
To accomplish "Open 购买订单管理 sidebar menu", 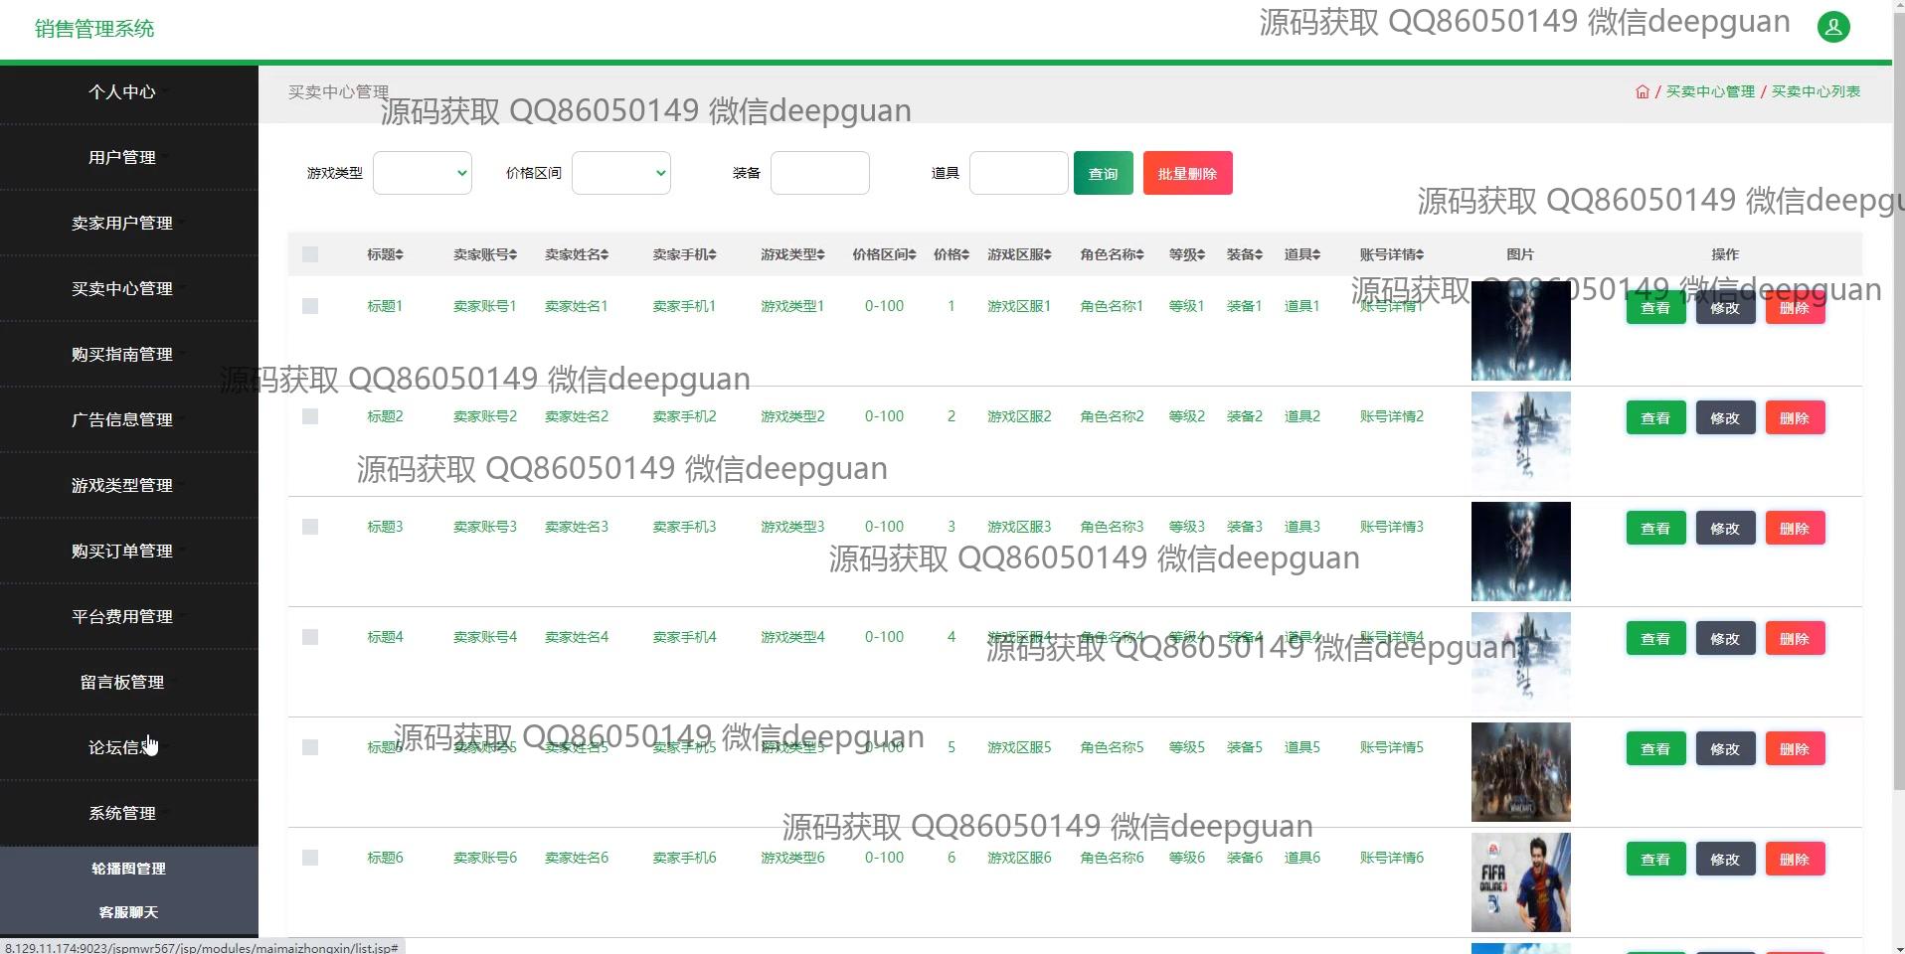I will pyautogui.click(x=122, y=551).
